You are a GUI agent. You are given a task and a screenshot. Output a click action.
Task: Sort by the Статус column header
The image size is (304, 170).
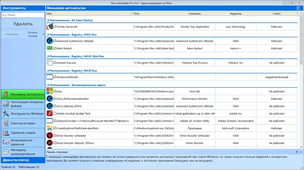[277, 14]
